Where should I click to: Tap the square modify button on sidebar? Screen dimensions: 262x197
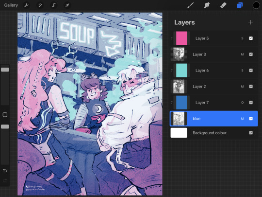point(5,115)
